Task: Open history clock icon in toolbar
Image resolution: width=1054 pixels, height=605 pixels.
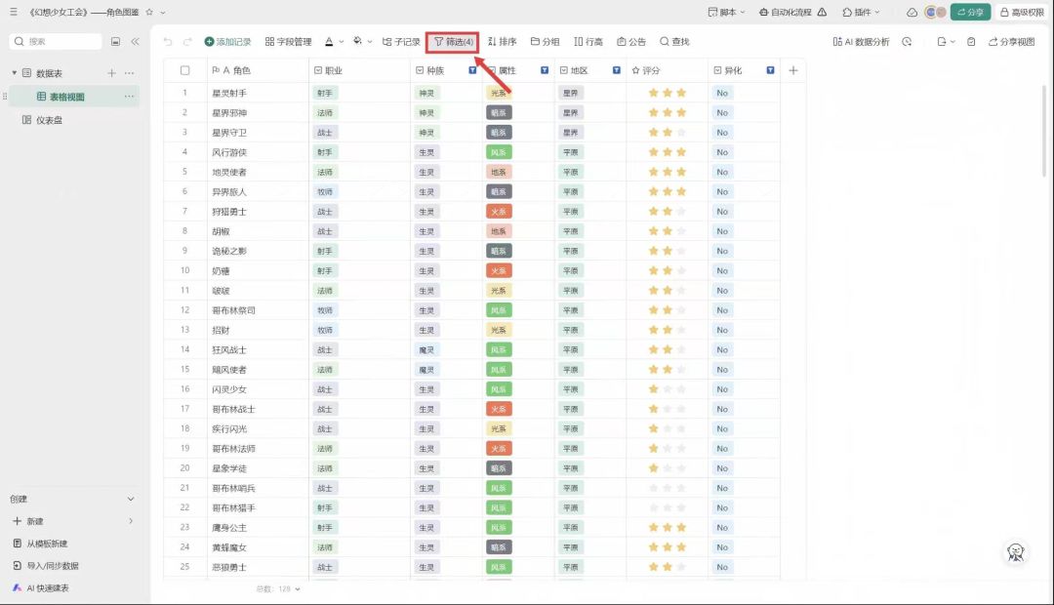Action: click(907, 42)
